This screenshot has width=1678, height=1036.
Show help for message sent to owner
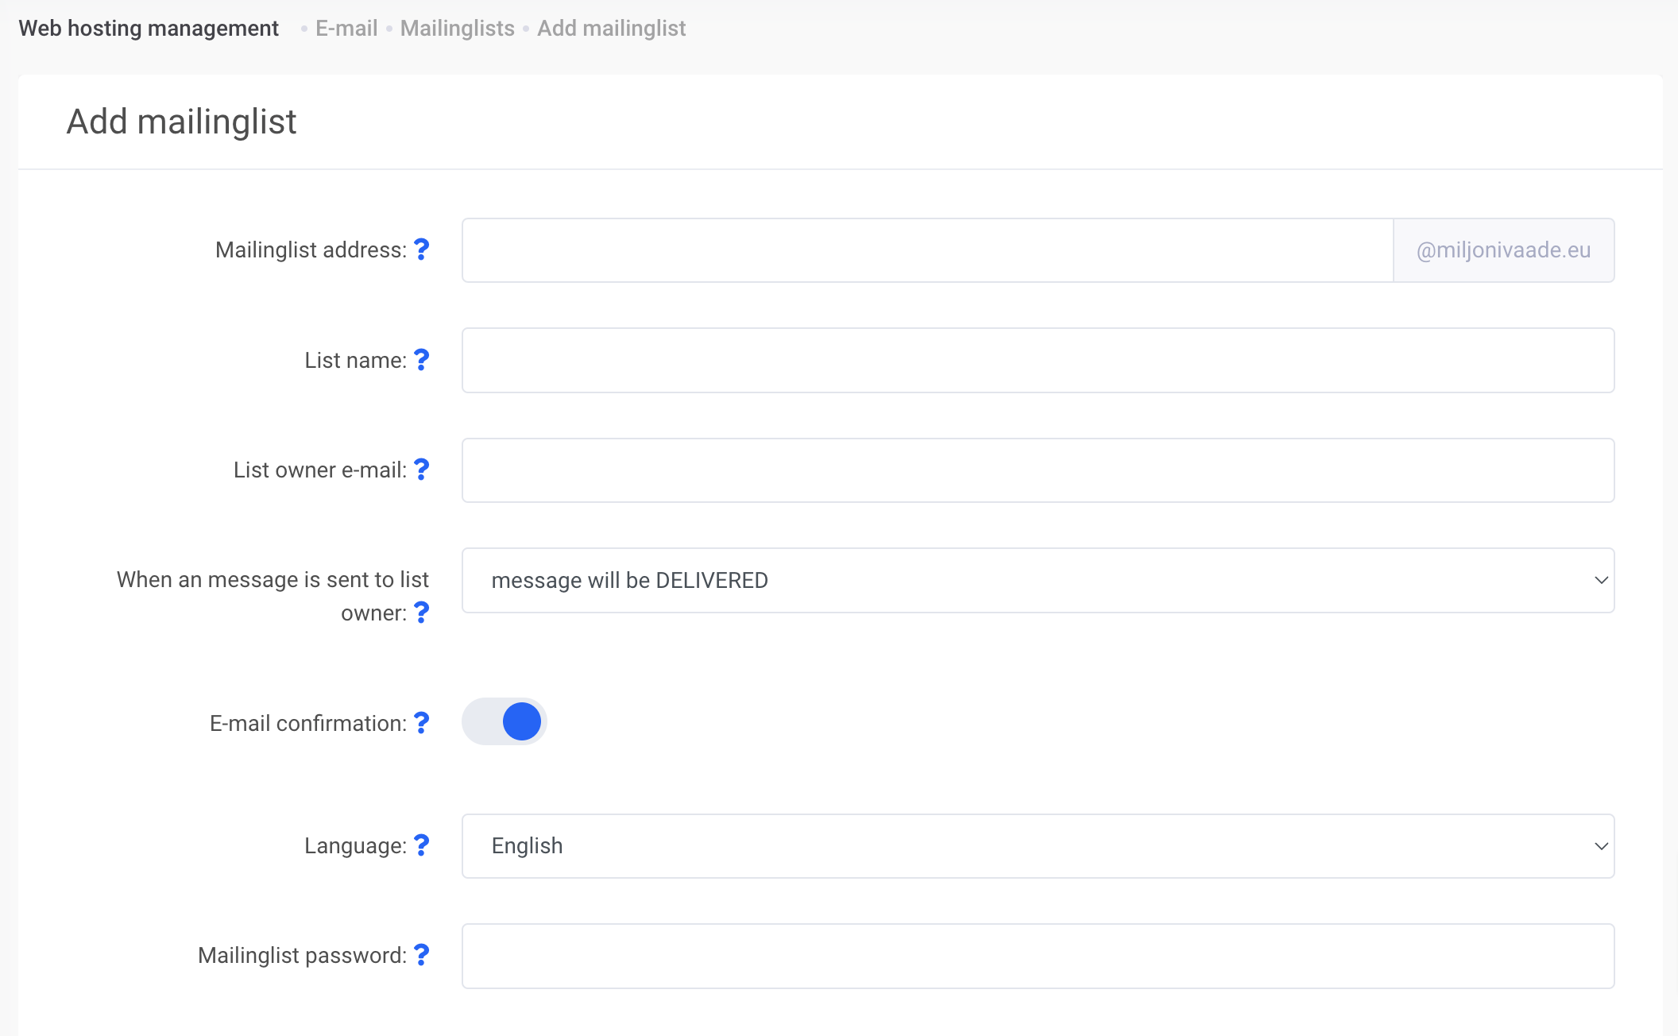(422, 613)
